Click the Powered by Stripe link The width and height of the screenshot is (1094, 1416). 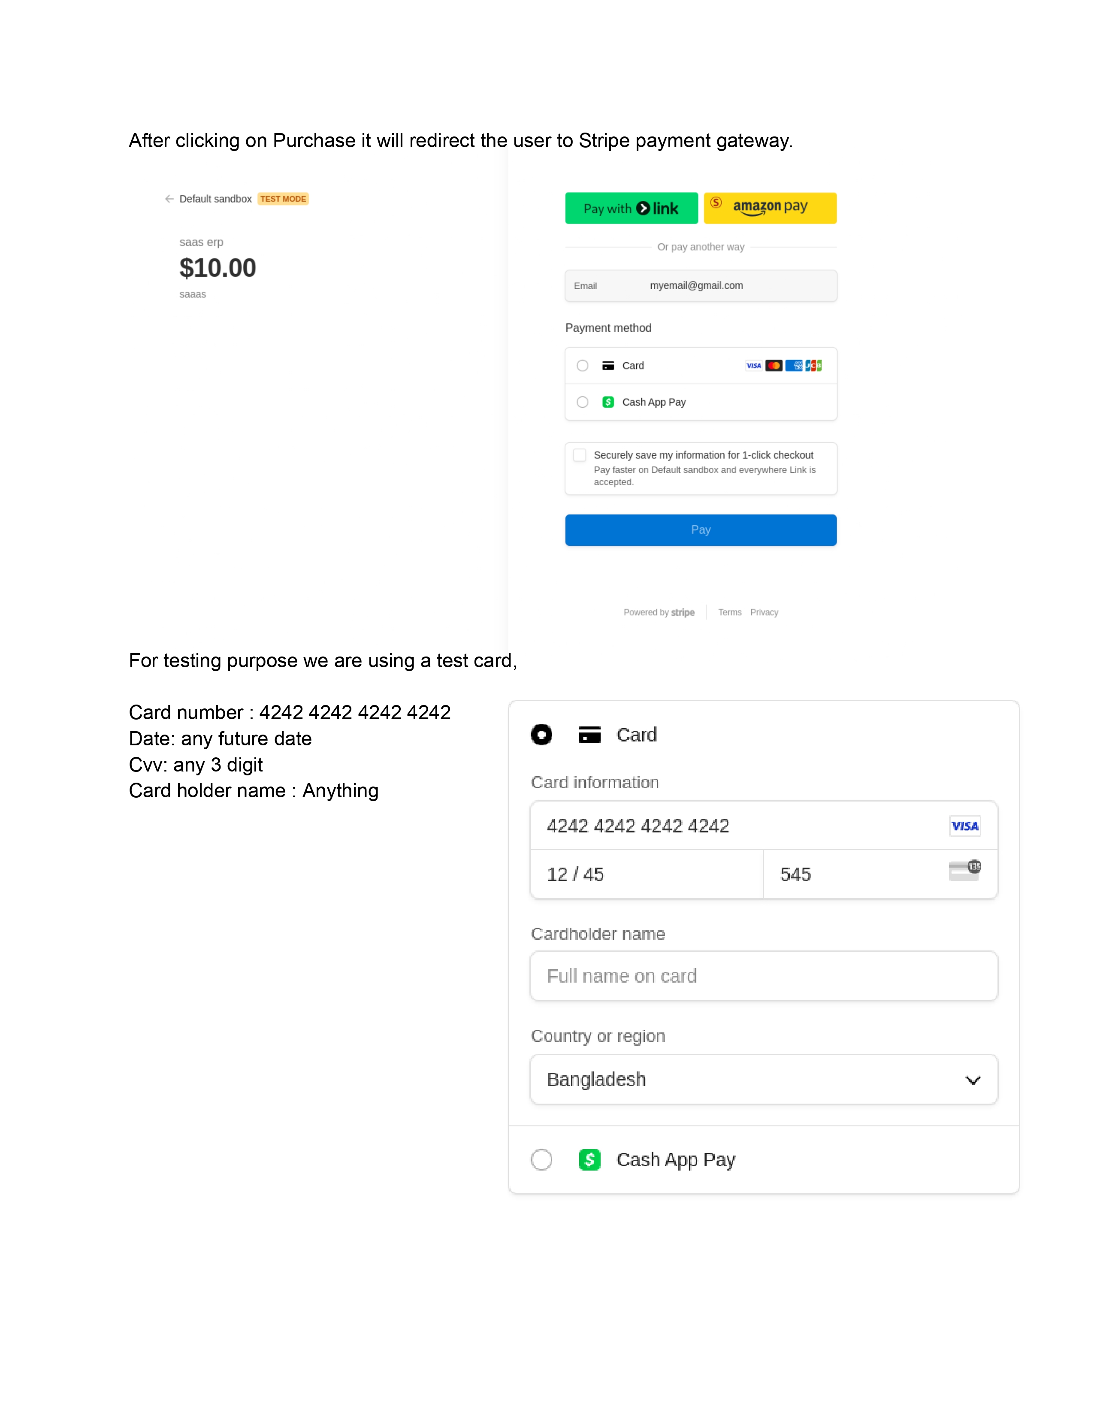click(x=659, y=612)
